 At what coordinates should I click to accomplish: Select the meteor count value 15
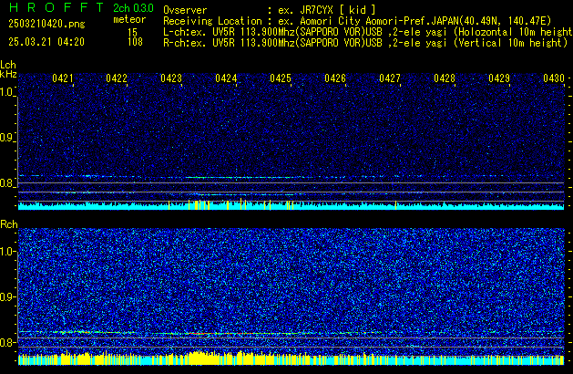tap(133, 33)
